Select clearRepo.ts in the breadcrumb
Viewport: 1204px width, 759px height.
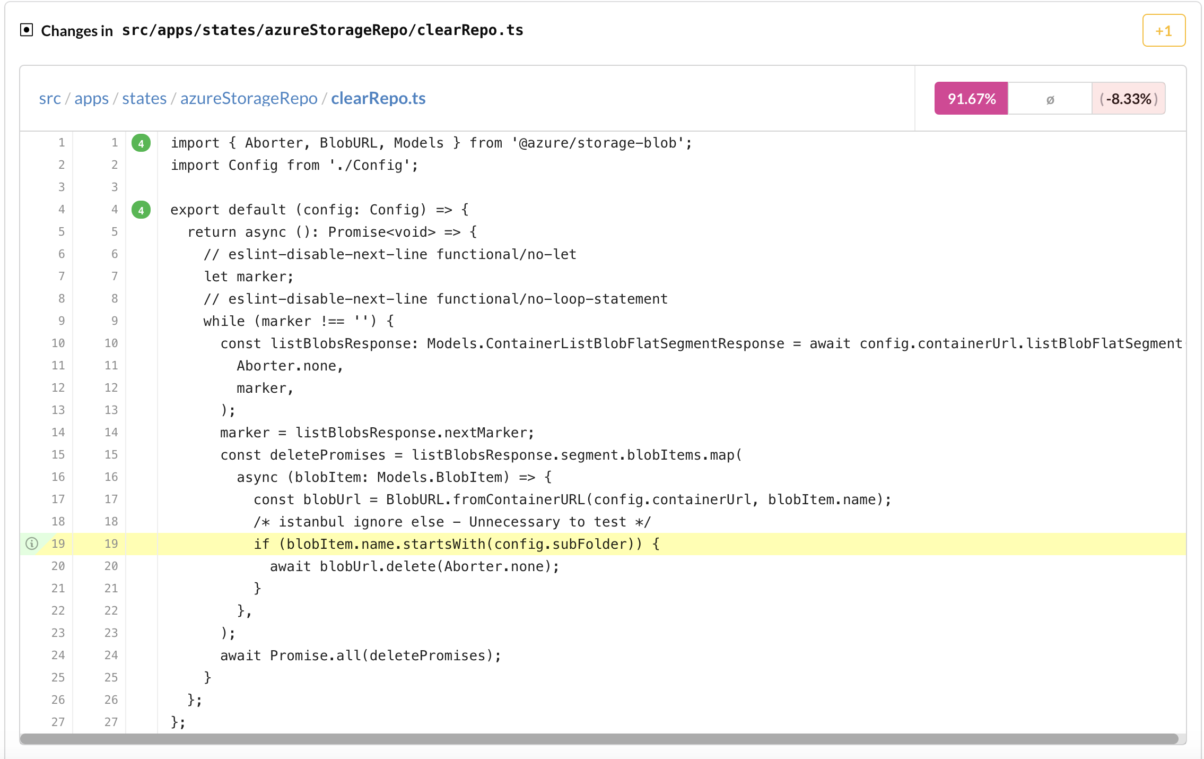378,98
